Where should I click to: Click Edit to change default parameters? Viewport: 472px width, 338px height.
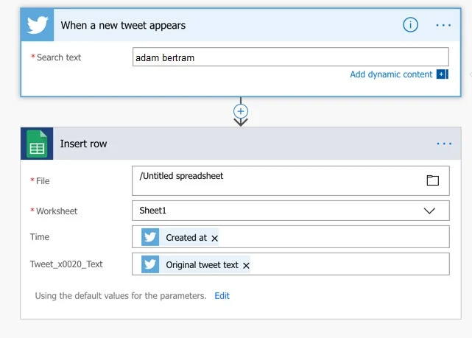222,295
